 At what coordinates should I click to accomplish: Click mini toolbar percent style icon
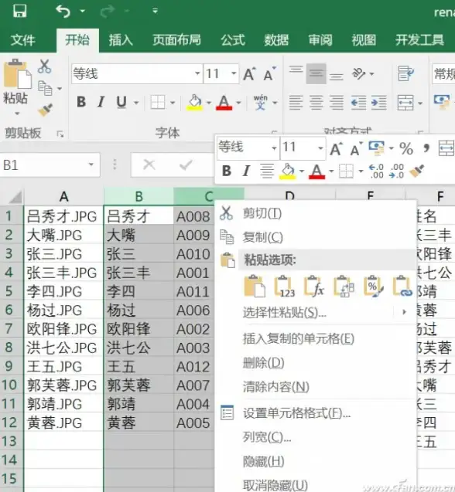(x=406, y=149)
